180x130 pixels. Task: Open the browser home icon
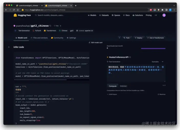18,10
